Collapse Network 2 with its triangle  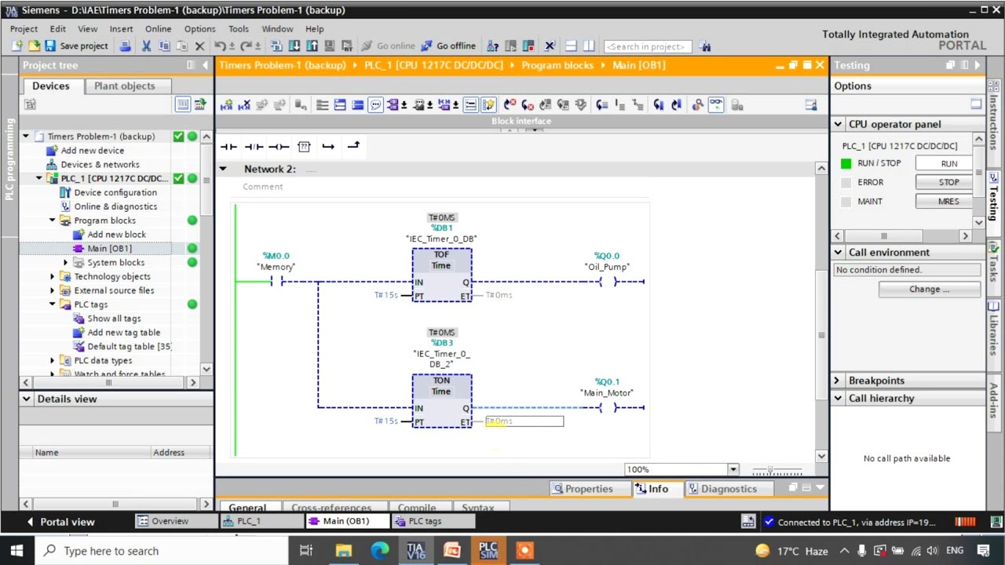point(223,169)
